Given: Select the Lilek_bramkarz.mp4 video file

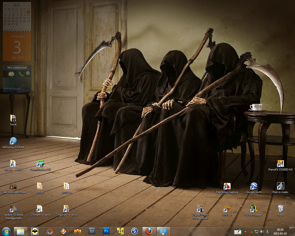Looking at the screenshot, I should click(x=13, y=189).
